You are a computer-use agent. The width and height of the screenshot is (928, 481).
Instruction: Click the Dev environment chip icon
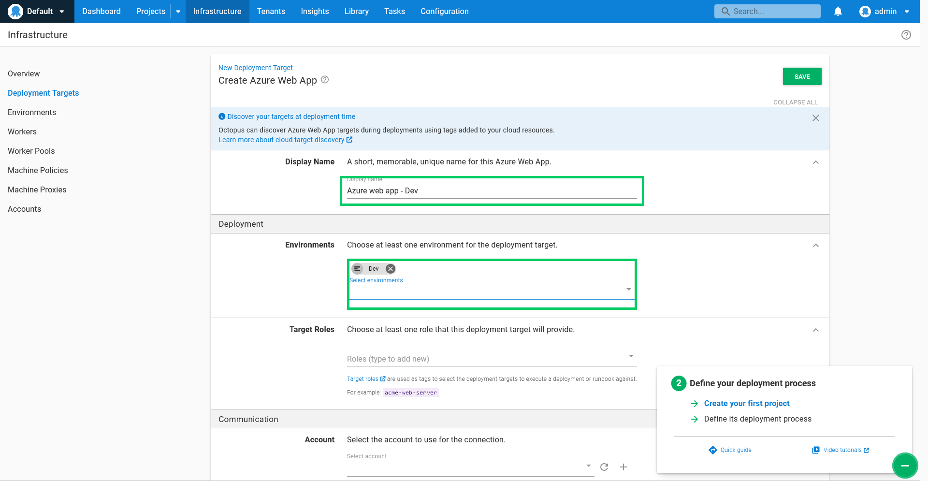(357, 269)
